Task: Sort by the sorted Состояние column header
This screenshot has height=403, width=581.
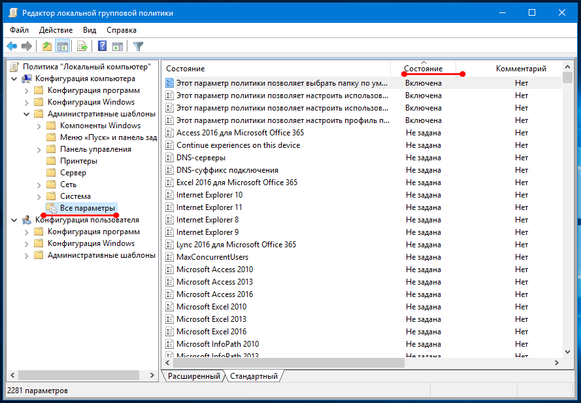Action: point(423,69)
